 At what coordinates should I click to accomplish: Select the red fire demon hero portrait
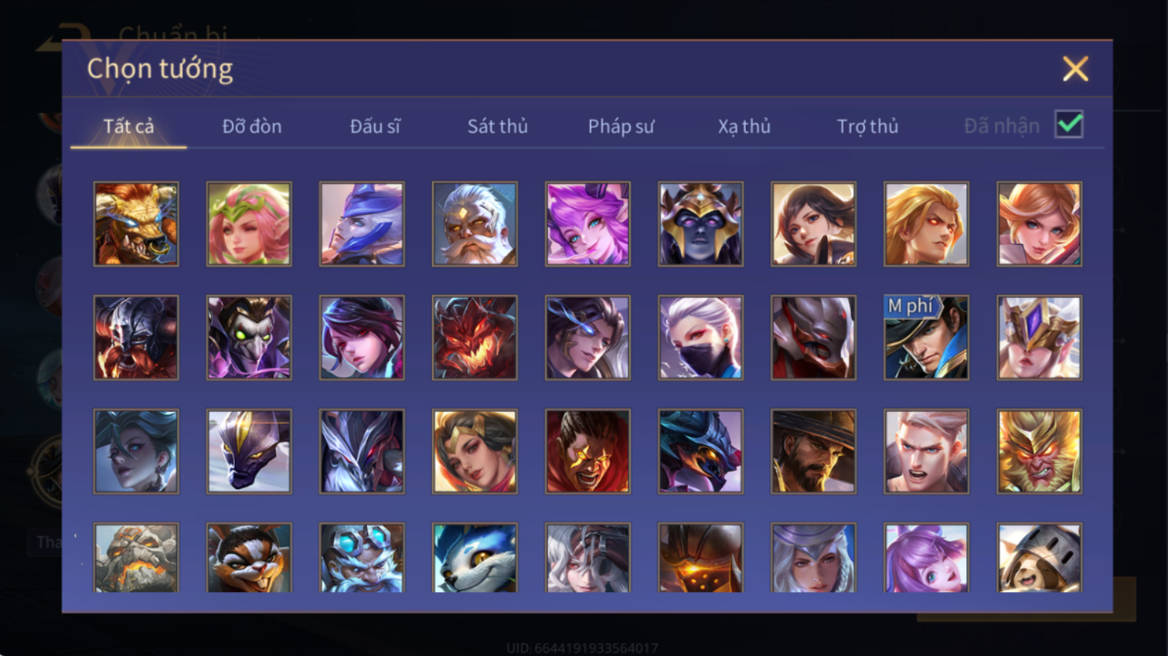[475, 338]
